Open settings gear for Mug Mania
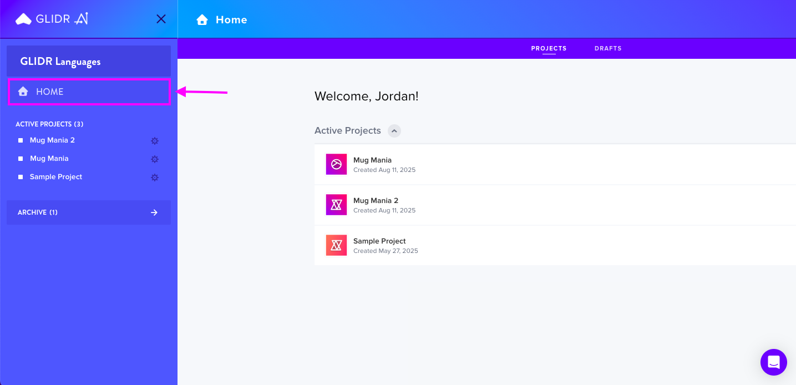The height and width of the screenshot is (385, 796). (155, 159)
